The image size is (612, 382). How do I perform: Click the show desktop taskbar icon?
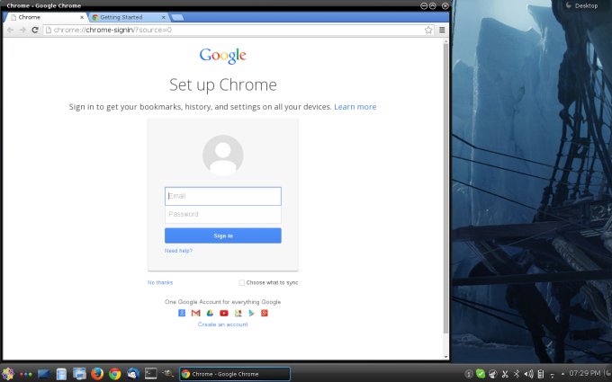44,374
